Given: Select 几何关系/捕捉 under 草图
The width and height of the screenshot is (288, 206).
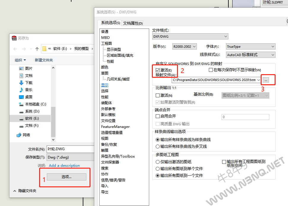Looking at the screenshot, I should tap(118, 79).
